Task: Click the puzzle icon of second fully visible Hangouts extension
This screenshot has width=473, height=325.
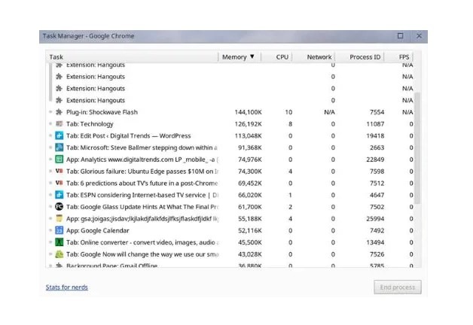Action: (x=59, y=88)
